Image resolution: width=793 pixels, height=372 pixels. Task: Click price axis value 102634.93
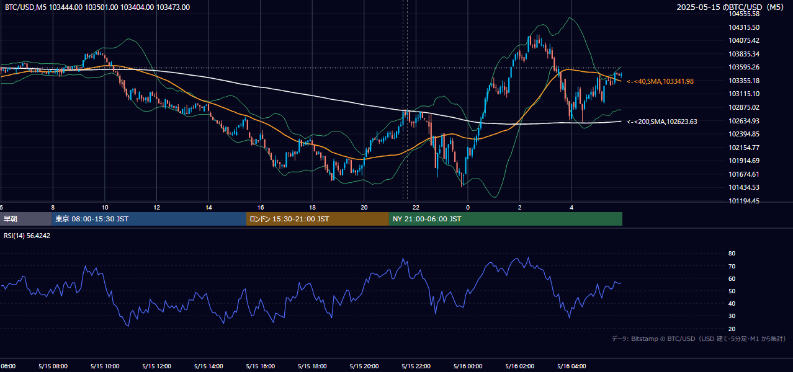[744, 121]
